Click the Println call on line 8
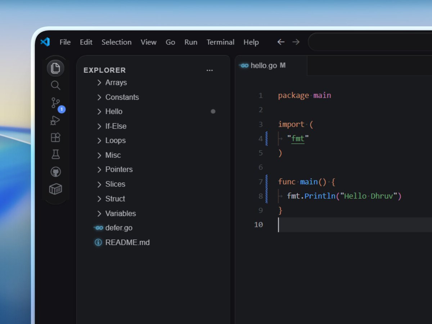The width and height of the screenshot is (432, 324). 320,196
